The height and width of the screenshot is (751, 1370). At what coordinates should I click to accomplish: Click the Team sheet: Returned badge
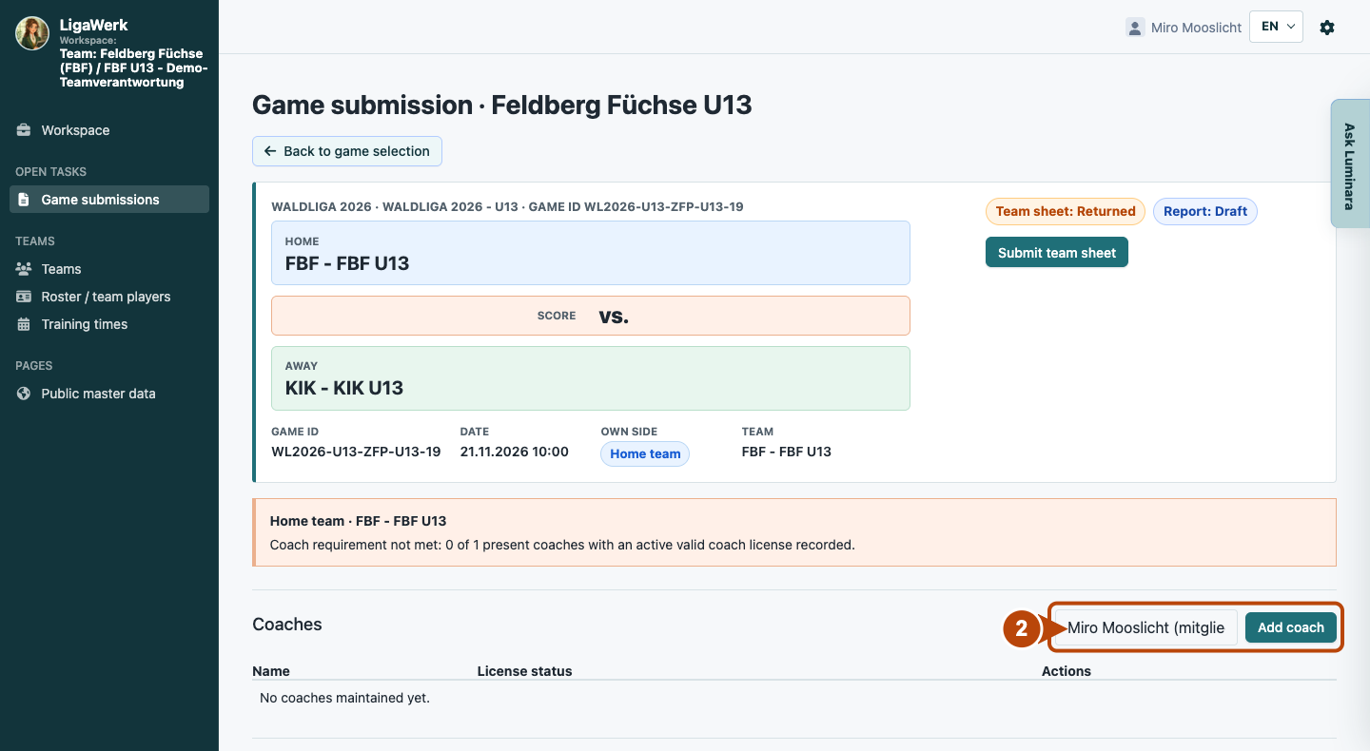[1066, 211]
